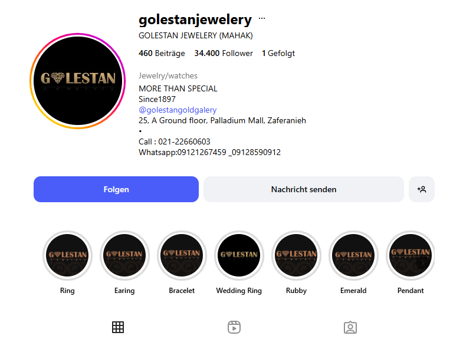Screen dimensions: 463x339
Task: Click the Nachricht senden button
Action: [304, 189]
